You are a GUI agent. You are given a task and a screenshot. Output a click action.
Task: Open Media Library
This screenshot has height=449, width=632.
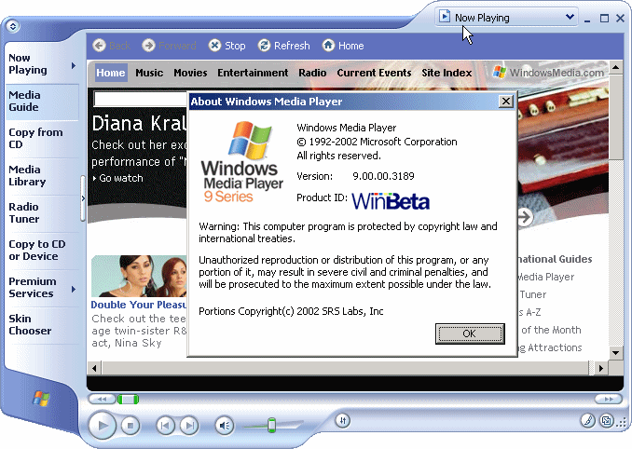click(x=27, y=175)
